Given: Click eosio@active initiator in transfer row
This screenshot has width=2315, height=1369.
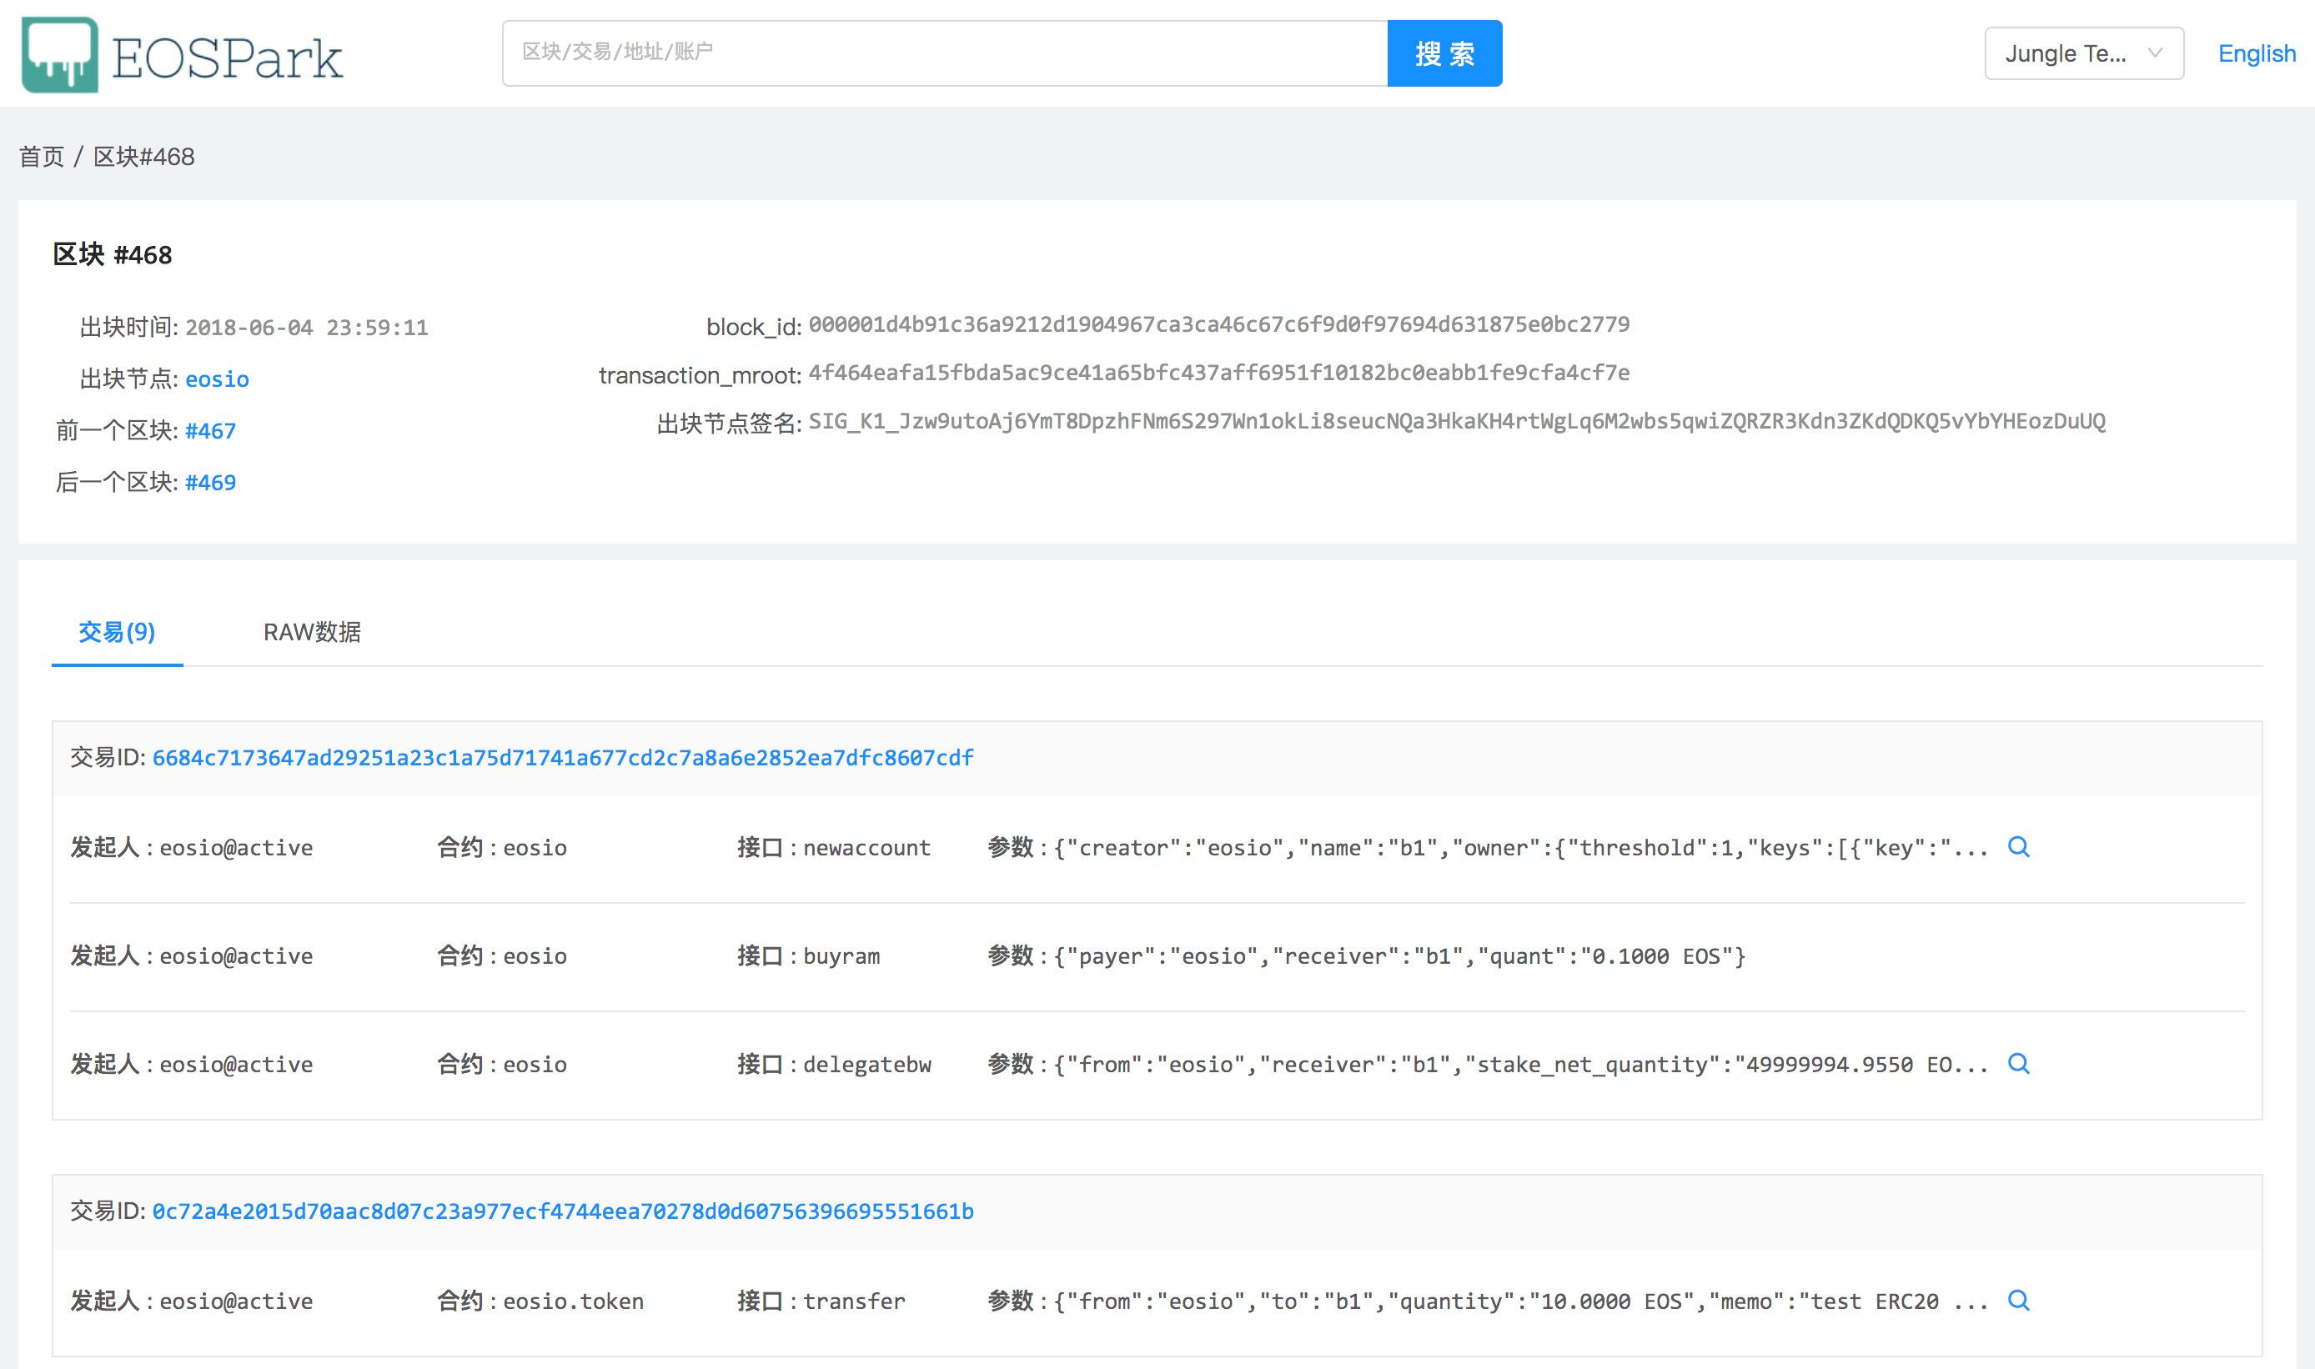Looking at the screenshot, I should click(x=236, y=1301).
